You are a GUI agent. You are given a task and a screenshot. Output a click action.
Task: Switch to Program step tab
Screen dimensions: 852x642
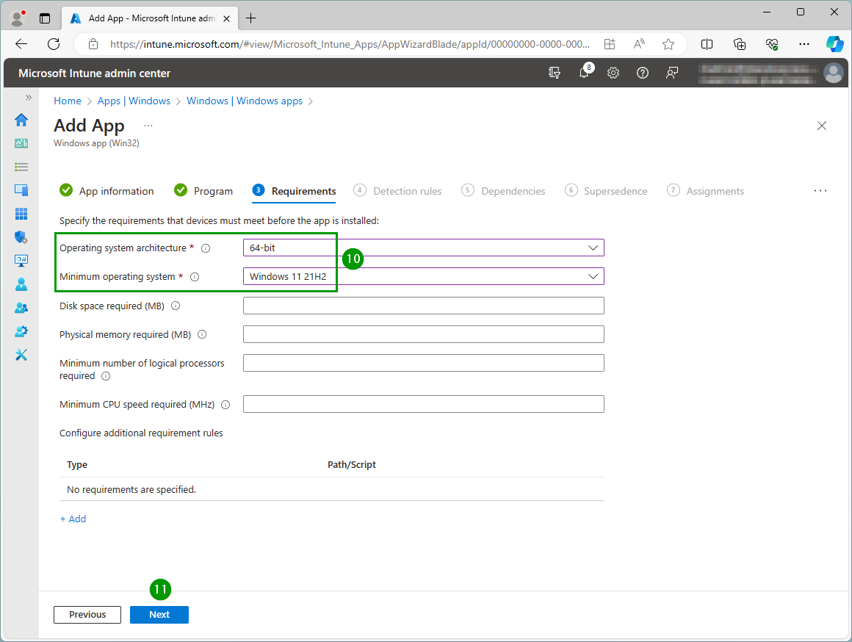point(203,191)
